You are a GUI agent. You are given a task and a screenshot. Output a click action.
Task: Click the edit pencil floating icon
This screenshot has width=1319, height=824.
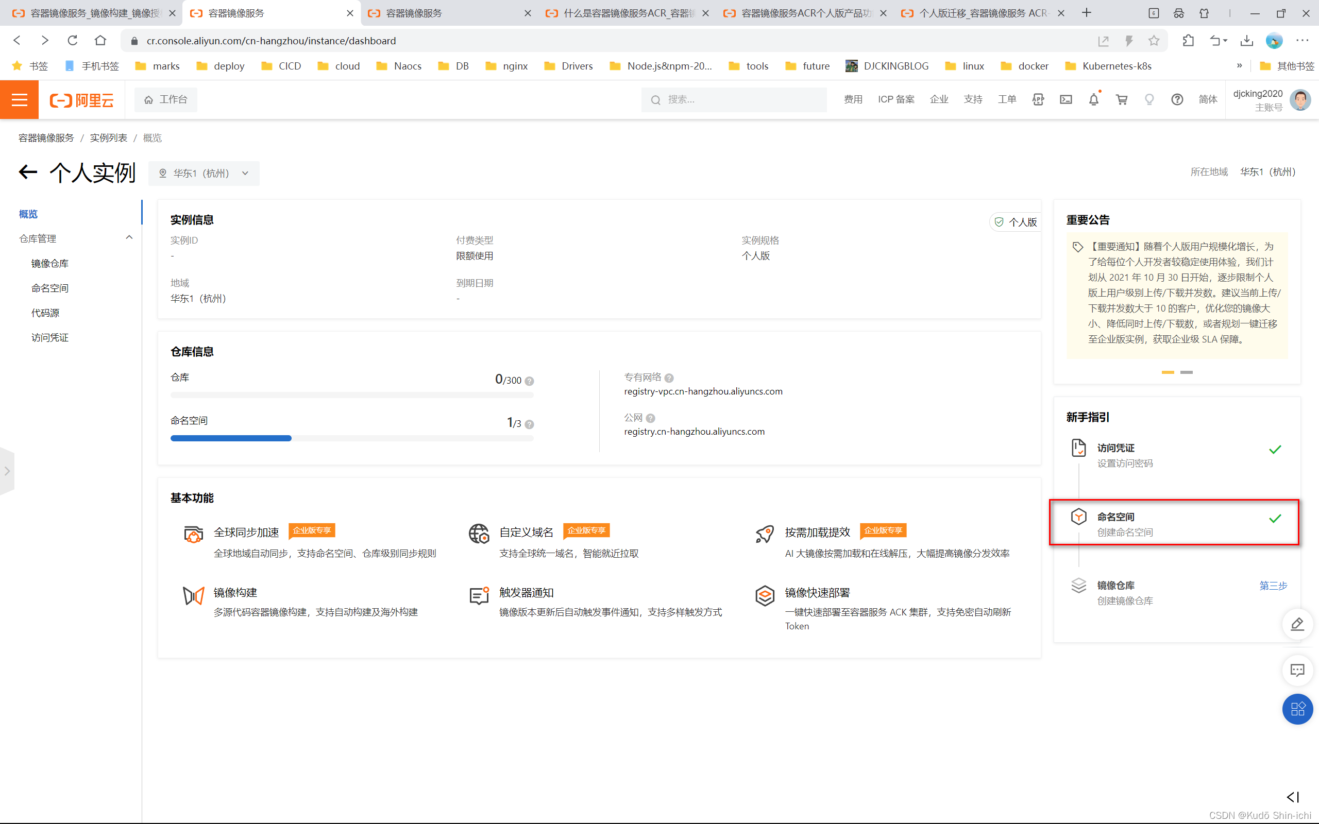pos(1297,624)
